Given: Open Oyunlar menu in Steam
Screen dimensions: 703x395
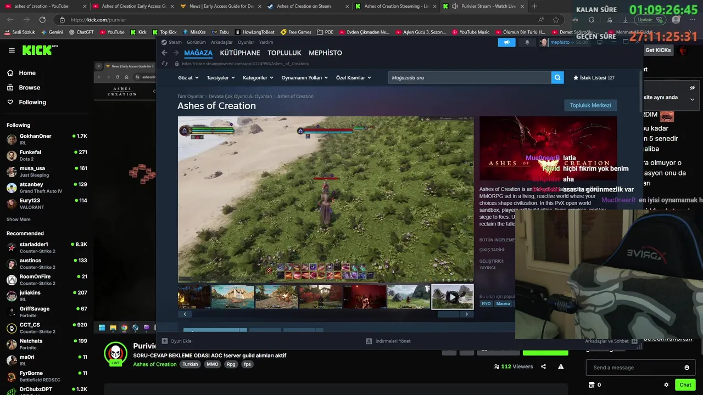Looking at the screenshot, I should point(246,42).
